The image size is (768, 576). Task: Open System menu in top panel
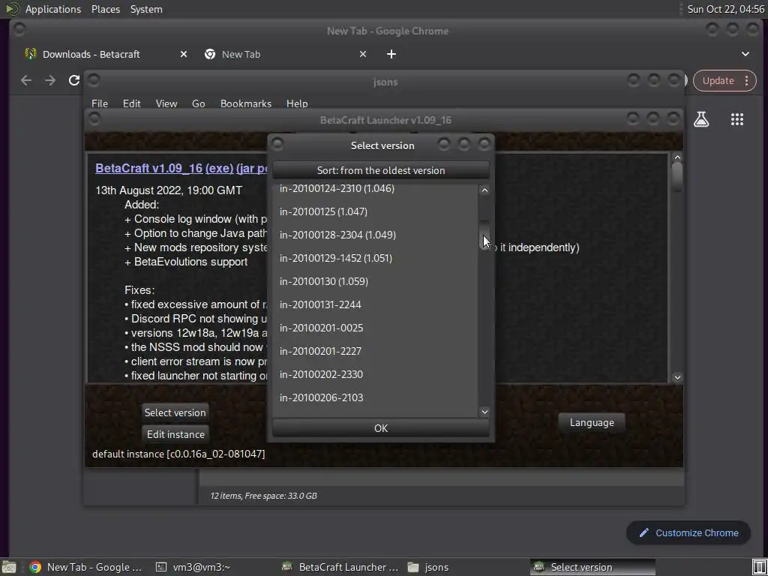[146, 9]
